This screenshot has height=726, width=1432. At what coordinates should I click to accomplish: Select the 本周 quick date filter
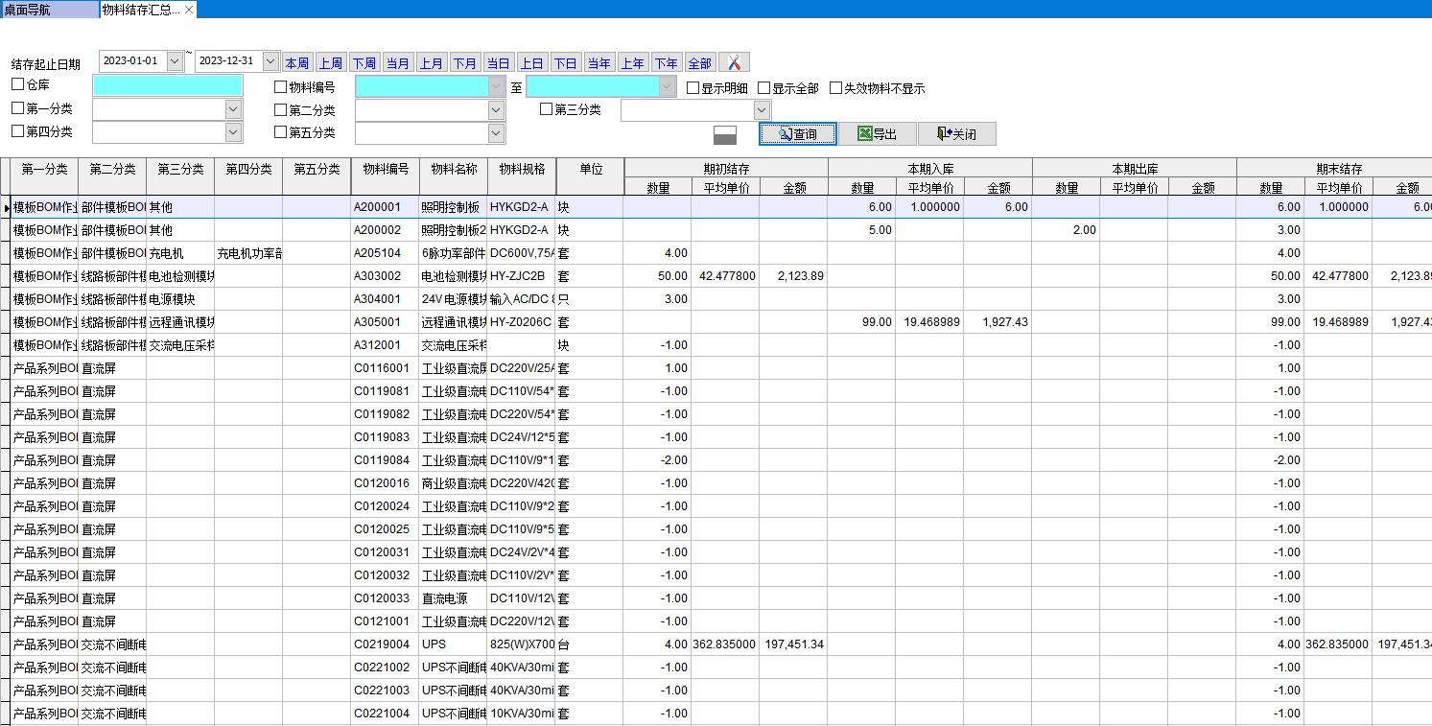(297, 61)
